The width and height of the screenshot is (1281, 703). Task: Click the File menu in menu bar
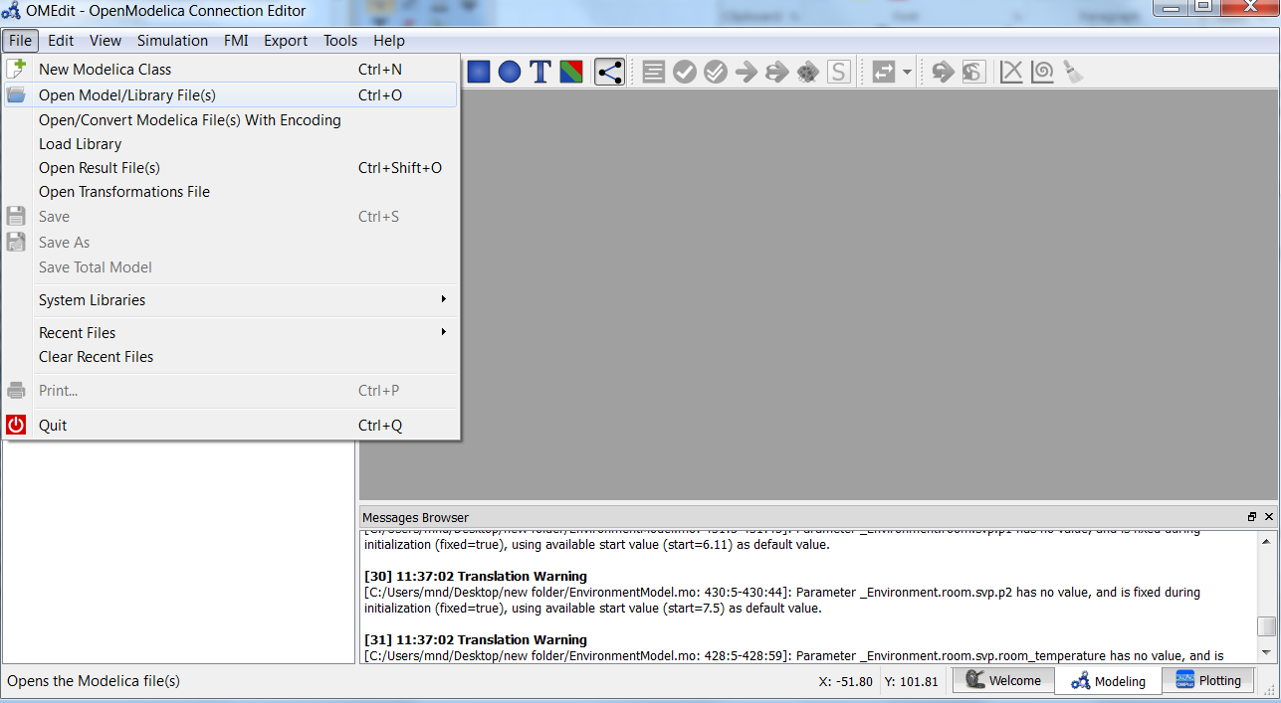[21, 41]
